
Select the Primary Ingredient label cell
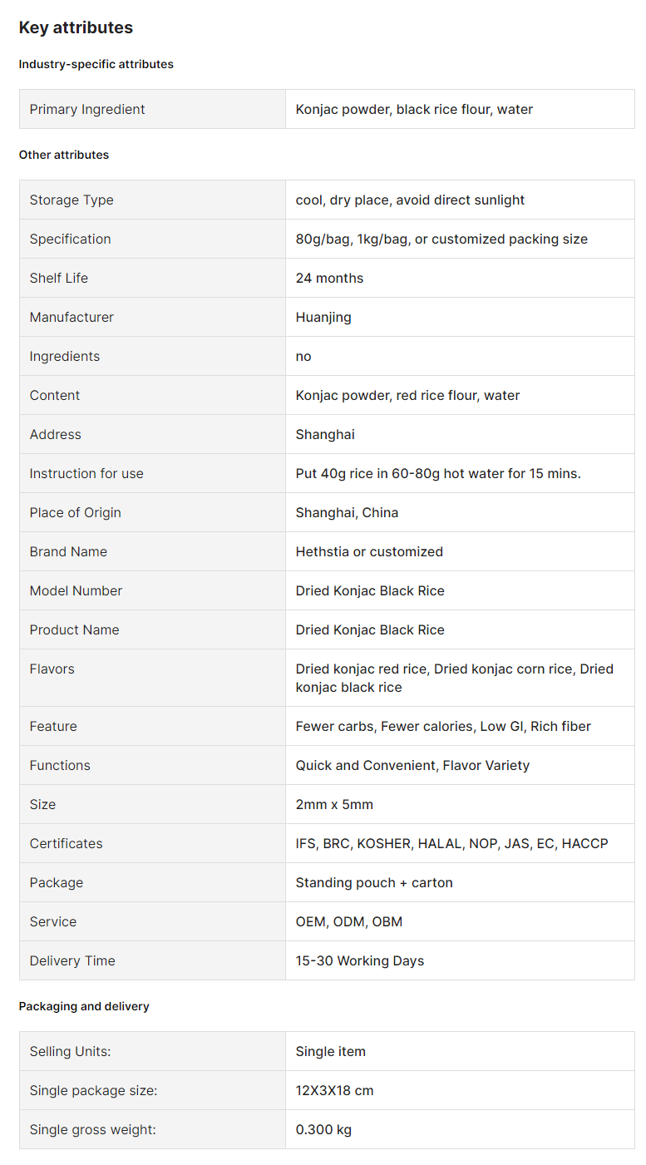pos(152,109)
